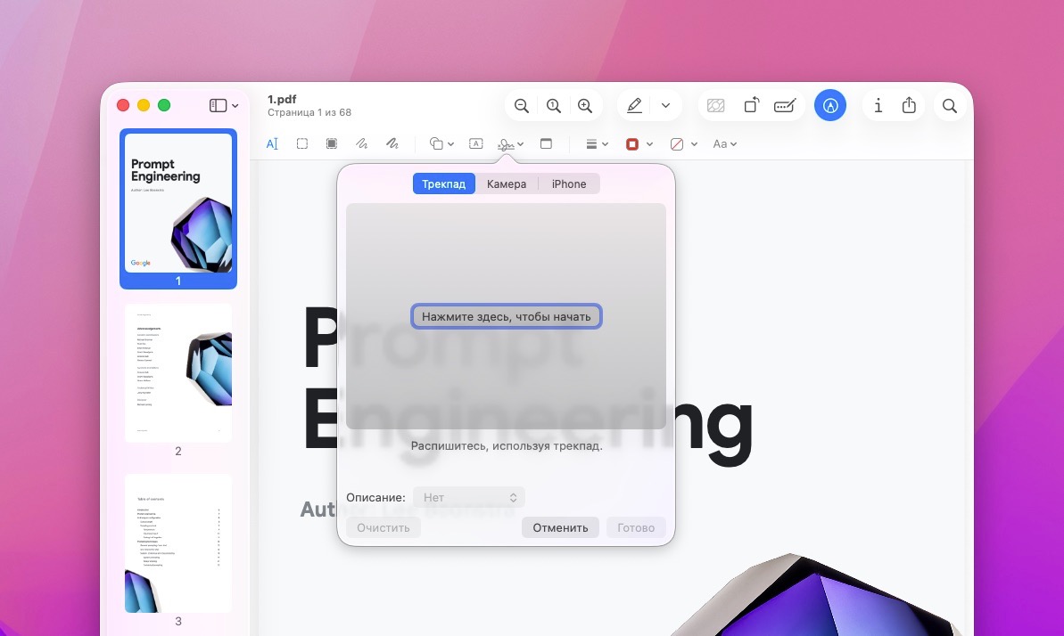Pick the Sketch tool
This screenshot has height=636, width=1064.
[362, 143]
